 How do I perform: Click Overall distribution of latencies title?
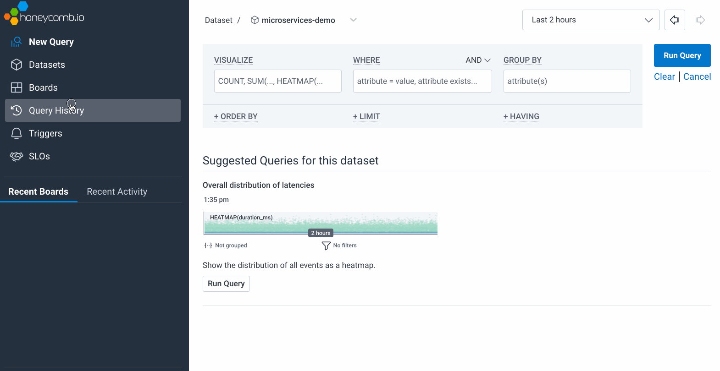(259, 185)
